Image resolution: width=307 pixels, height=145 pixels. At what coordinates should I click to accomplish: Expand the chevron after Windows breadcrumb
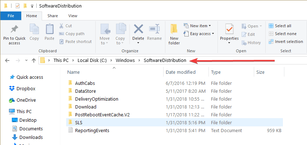139,61
